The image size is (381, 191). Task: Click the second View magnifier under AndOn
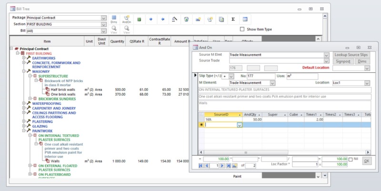coord(127,30)
